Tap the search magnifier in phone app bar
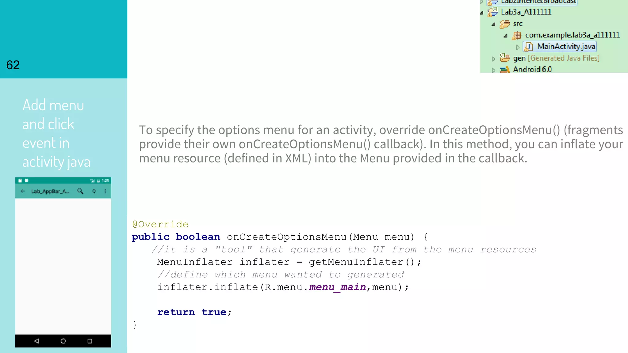Image resolution: width=628 pixels, height=353 pixels. [80, 191]
